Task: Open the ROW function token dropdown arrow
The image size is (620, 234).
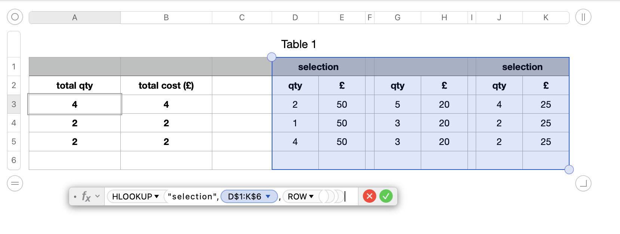Action: click(x=311, y=196)
